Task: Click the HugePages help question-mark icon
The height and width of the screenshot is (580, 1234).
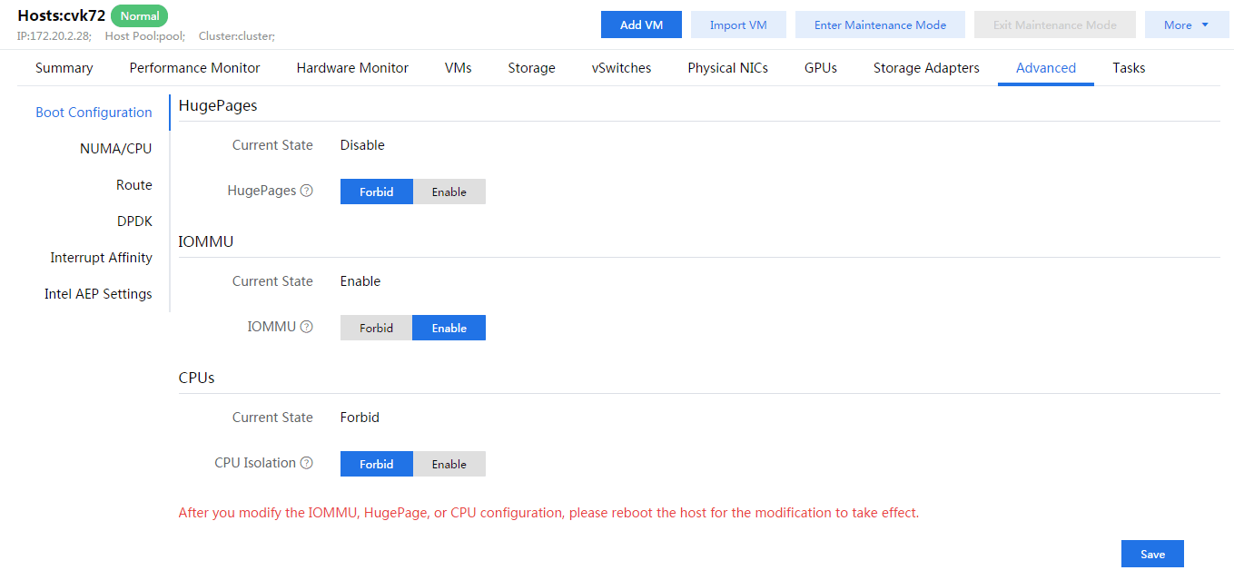Action: pyautogui.click(x=307, y=191)
